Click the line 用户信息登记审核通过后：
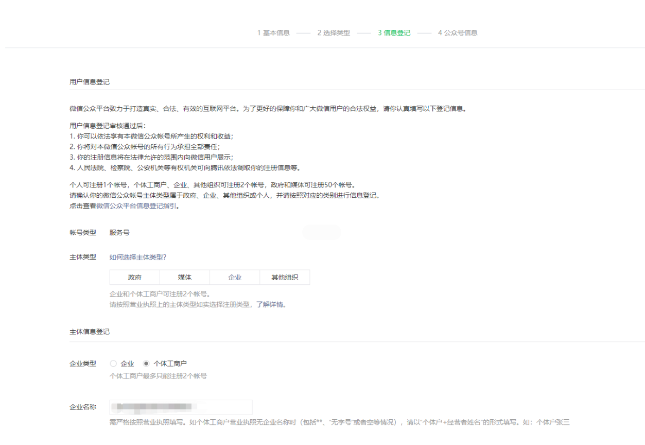The image size is (645, 445). point(108,126)
